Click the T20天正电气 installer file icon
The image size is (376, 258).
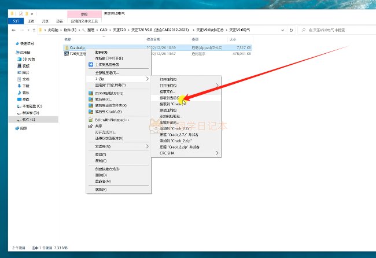(66, 53)
